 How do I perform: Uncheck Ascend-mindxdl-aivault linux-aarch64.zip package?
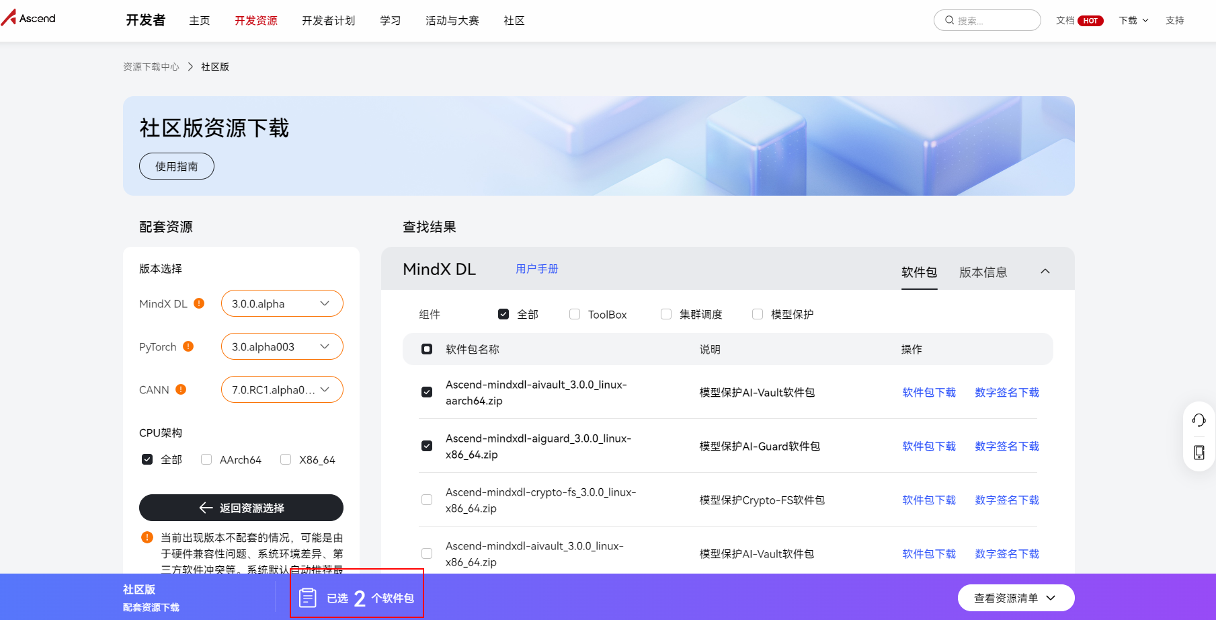coord(427,392)
